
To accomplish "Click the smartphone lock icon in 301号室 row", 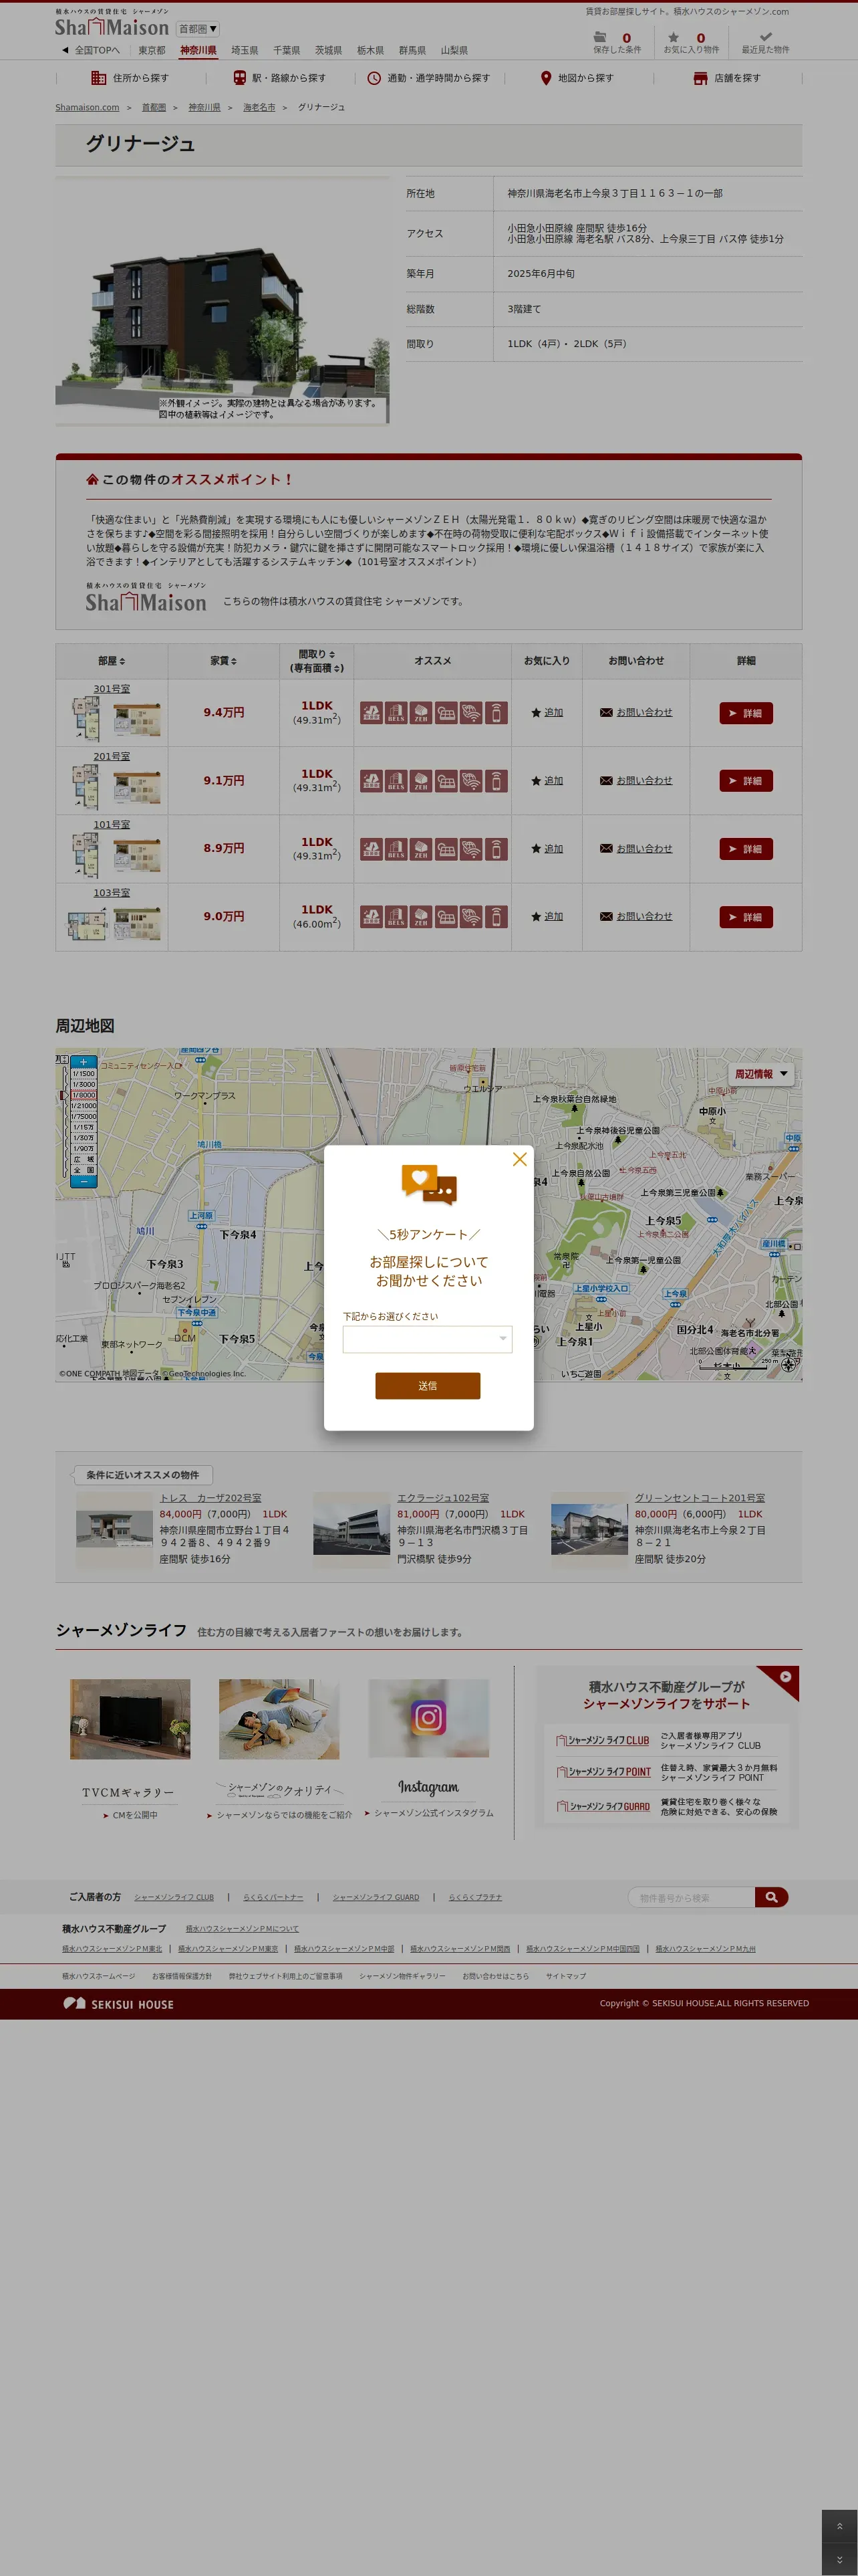I will pyautogui.click(x=496, y=713).
